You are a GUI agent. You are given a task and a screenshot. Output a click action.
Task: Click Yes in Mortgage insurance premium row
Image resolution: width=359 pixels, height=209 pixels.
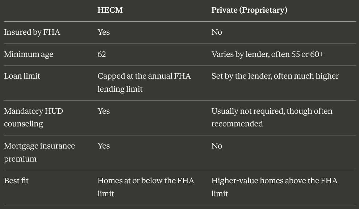pyautogui.click(x=104, y=146)
